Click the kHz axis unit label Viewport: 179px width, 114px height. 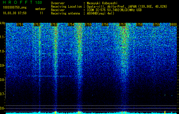pyautogui.click(x=3, y=23)
